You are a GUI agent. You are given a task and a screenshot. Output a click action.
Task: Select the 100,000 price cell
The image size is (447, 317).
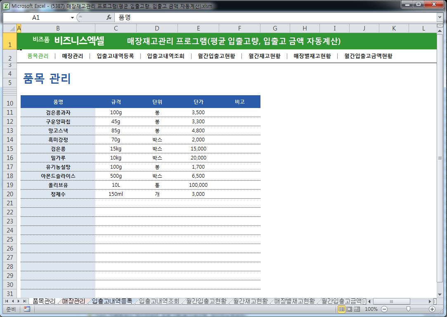click(199, 185)
